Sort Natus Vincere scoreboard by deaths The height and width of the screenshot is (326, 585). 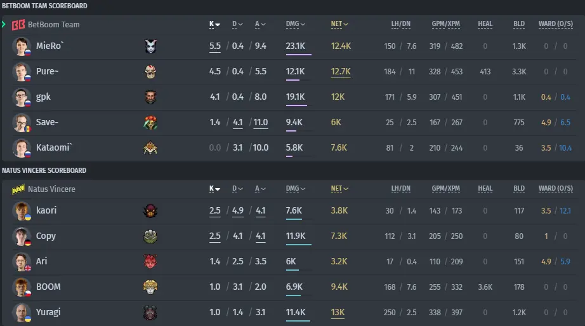click(237, 189)
